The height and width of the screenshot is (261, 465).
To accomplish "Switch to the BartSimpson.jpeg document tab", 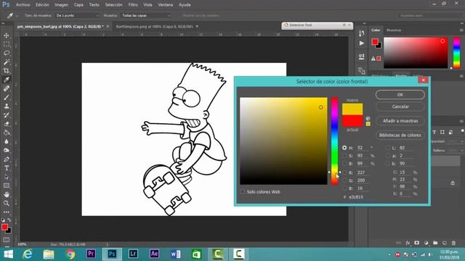I will click(155, 26).
